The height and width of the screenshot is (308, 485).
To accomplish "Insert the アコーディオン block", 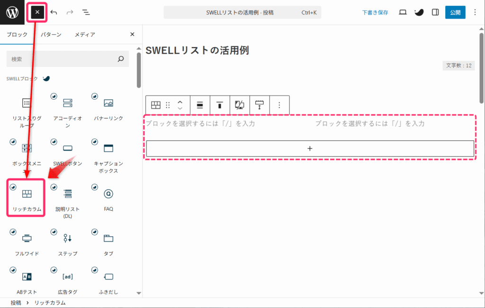I will pos(68,112).
